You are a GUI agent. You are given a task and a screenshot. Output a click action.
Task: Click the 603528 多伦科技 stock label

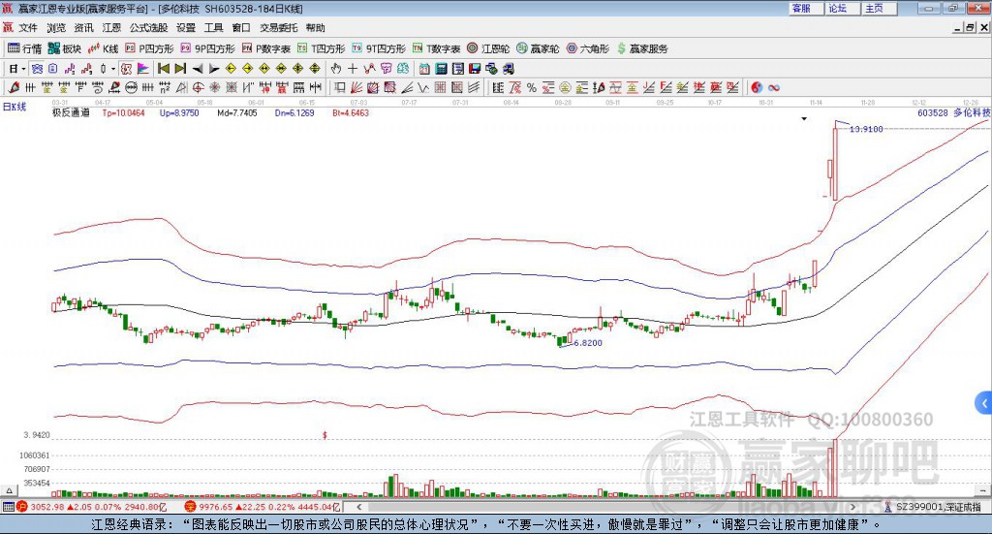click(x=953, y=112)
